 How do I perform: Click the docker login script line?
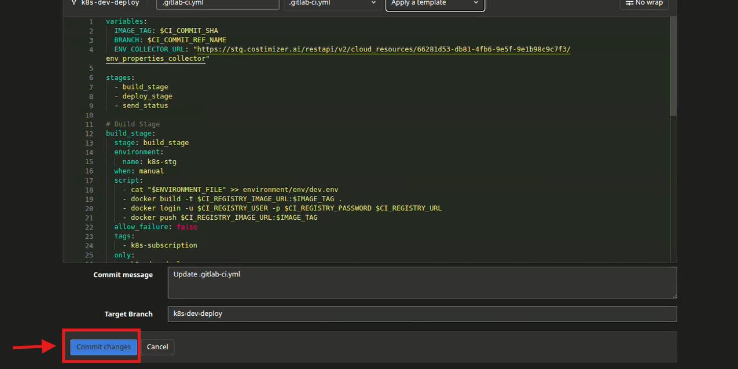[x=282, y=208]
